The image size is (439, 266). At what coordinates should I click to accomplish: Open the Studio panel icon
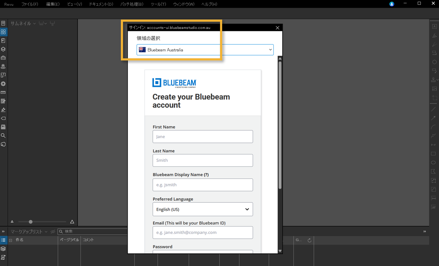(x=3, y=127)
